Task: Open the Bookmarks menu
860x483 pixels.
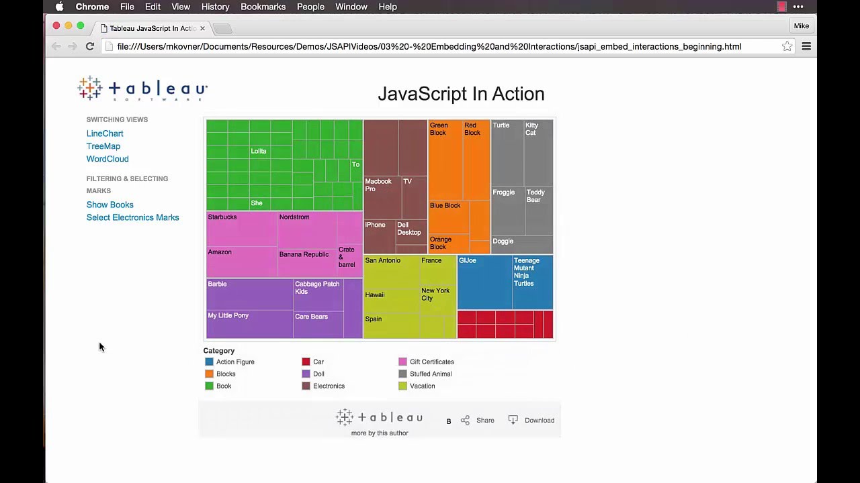Action: [263, 7]
